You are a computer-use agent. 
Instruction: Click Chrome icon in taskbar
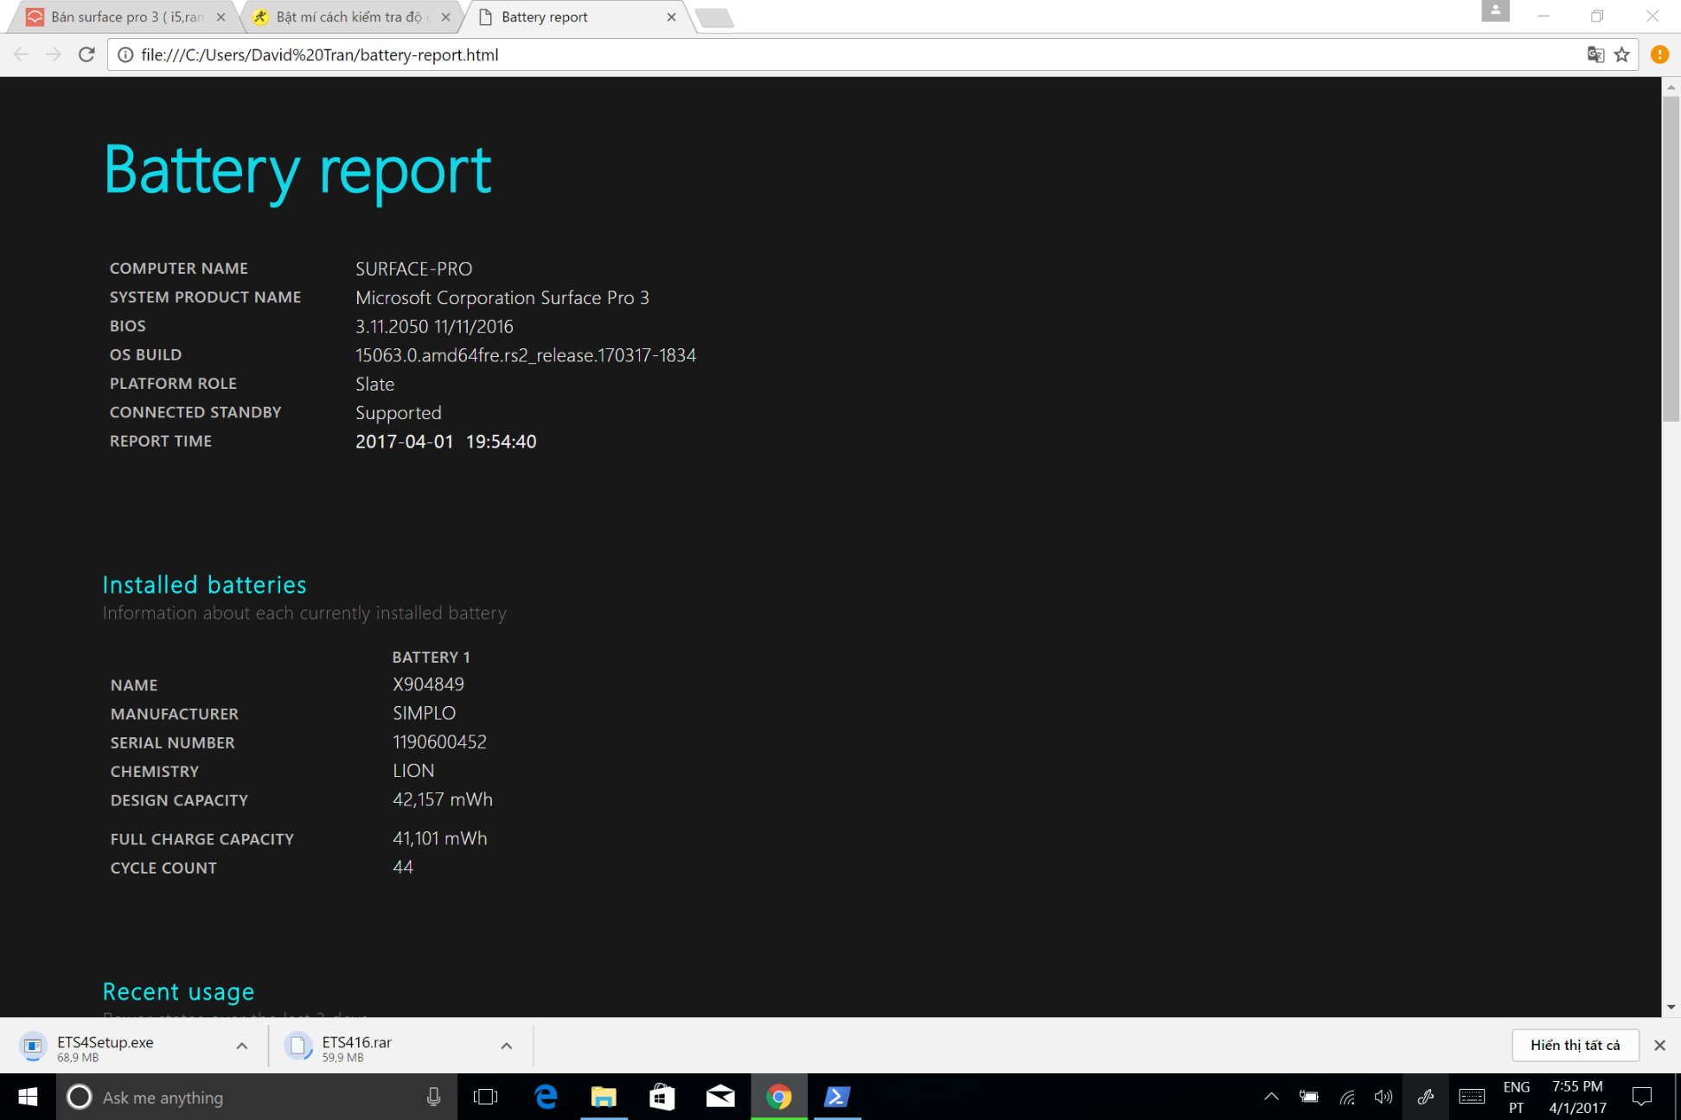(779, 1097)
